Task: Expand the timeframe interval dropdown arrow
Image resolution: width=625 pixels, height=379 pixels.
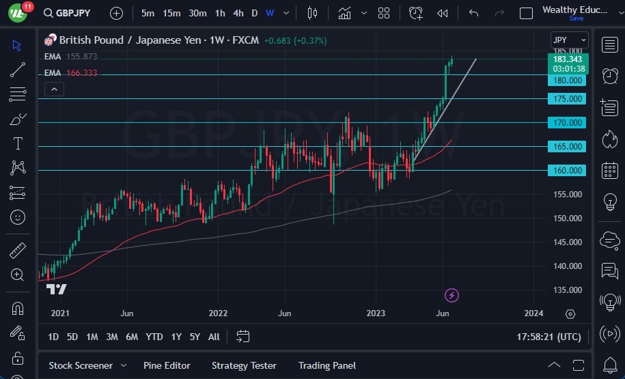Action: click(288, 13)
